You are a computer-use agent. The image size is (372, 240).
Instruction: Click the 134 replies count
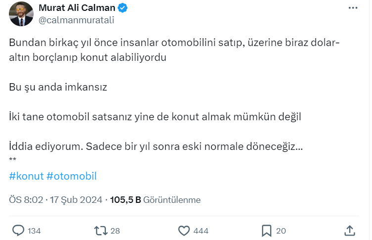[x=34, y=231]
